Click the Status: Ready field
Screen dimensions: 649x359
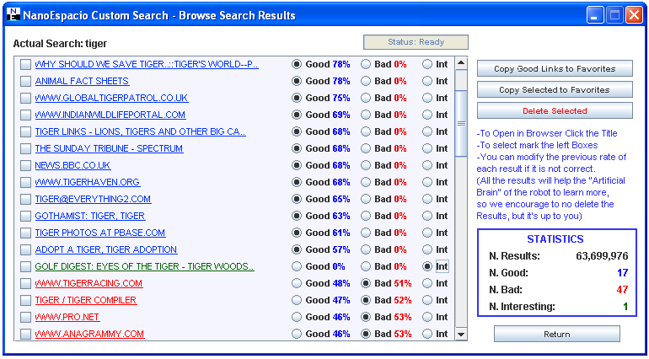[416, 42]
